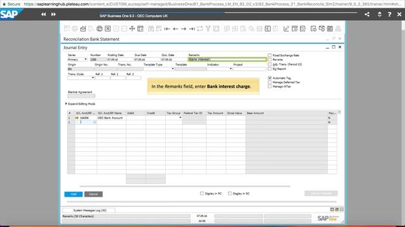Click the expand-table icon above Pay column
The height and width of the screenshot is (227, 405).
click(x=339, y=113)
